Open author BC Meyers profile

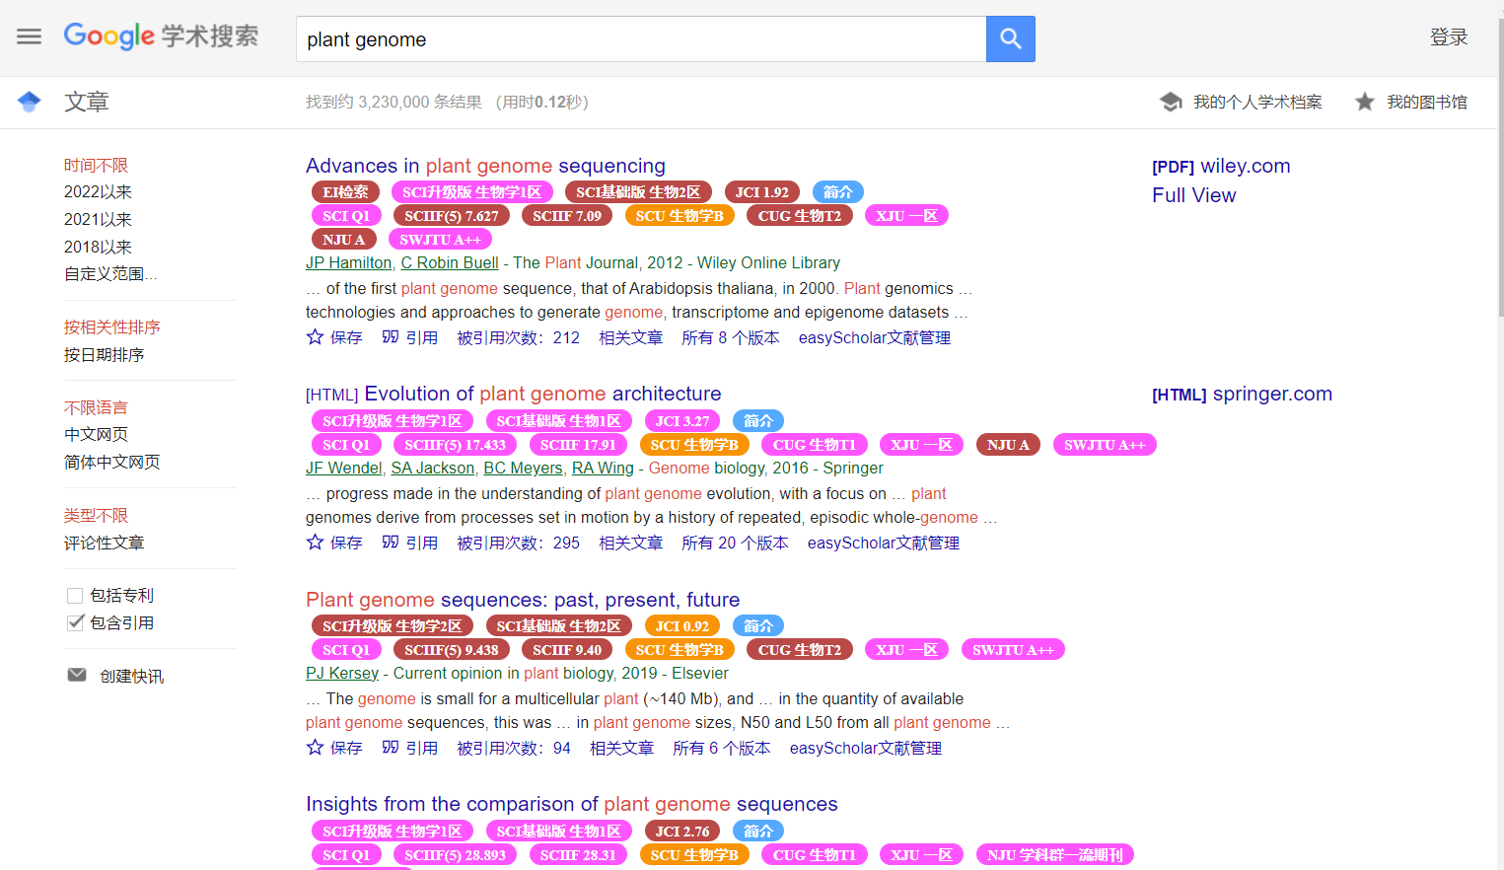tap(523, 468)
